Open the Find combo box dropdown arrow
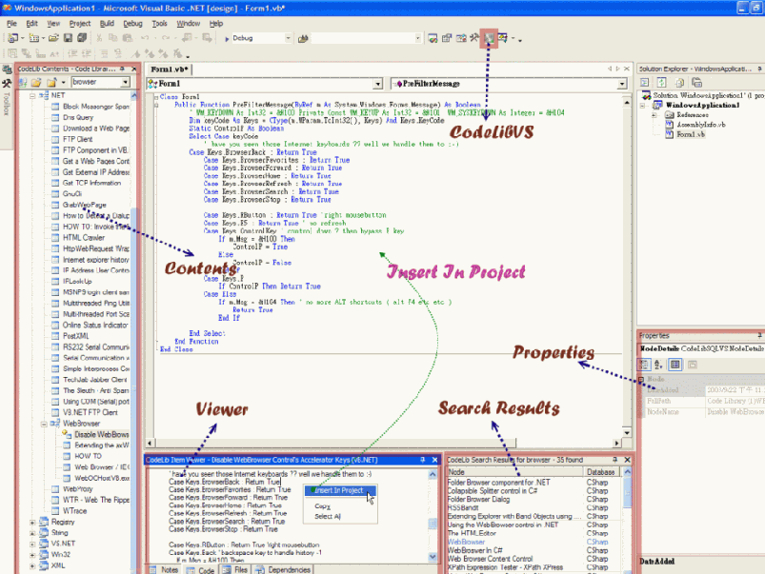Image resolution: width=765 pixels, height=574 pixels. click(417, 38)
